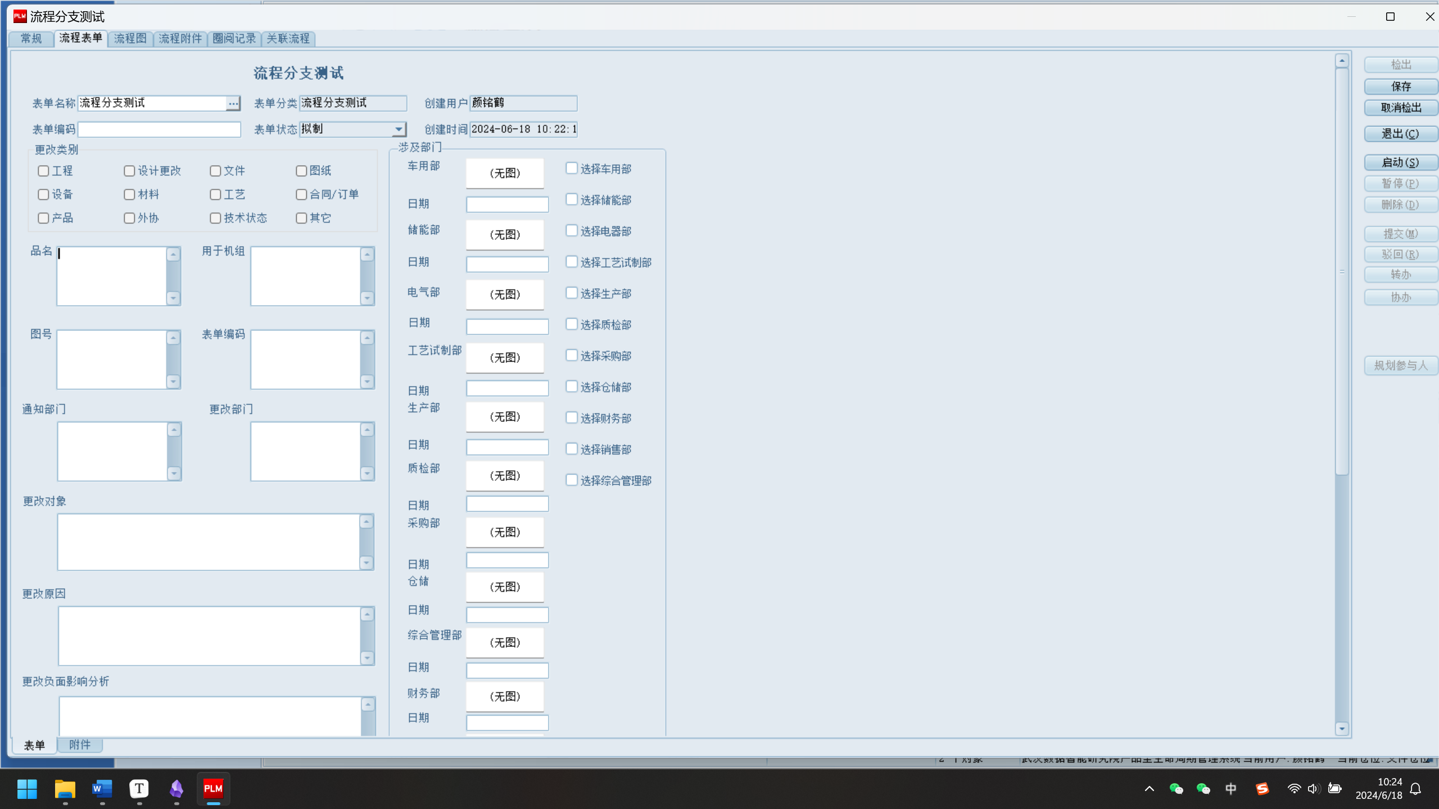Enable 选择财务部 checkbox

click(572, 417)
